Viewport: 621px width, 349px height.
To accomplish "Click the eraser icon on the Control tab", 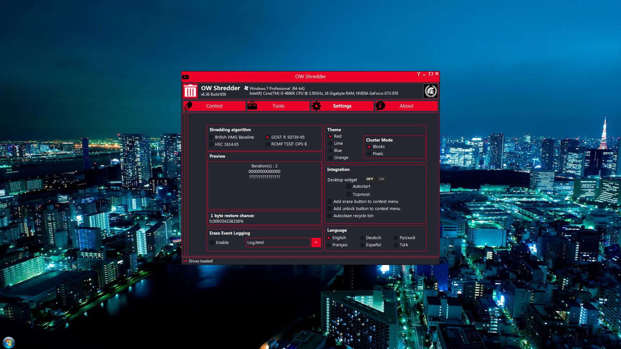I will click(188, 106).
